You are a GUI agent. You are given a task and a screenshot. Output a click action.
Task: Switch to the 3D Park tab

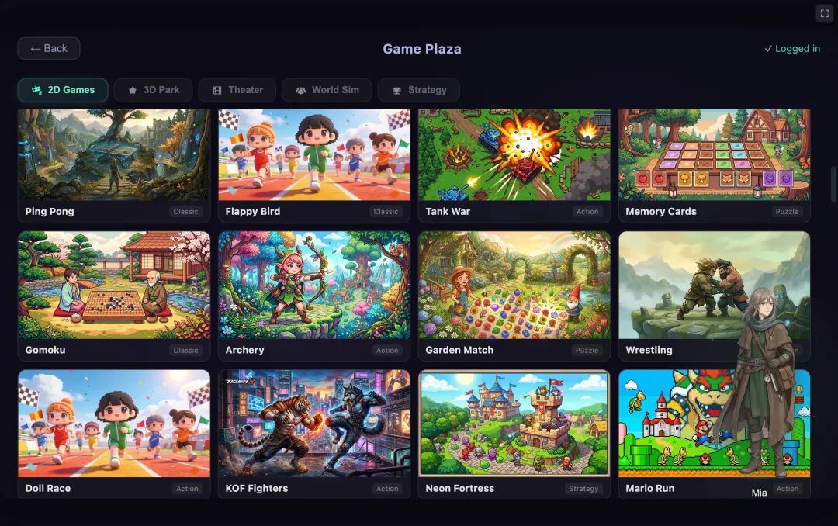154,90
